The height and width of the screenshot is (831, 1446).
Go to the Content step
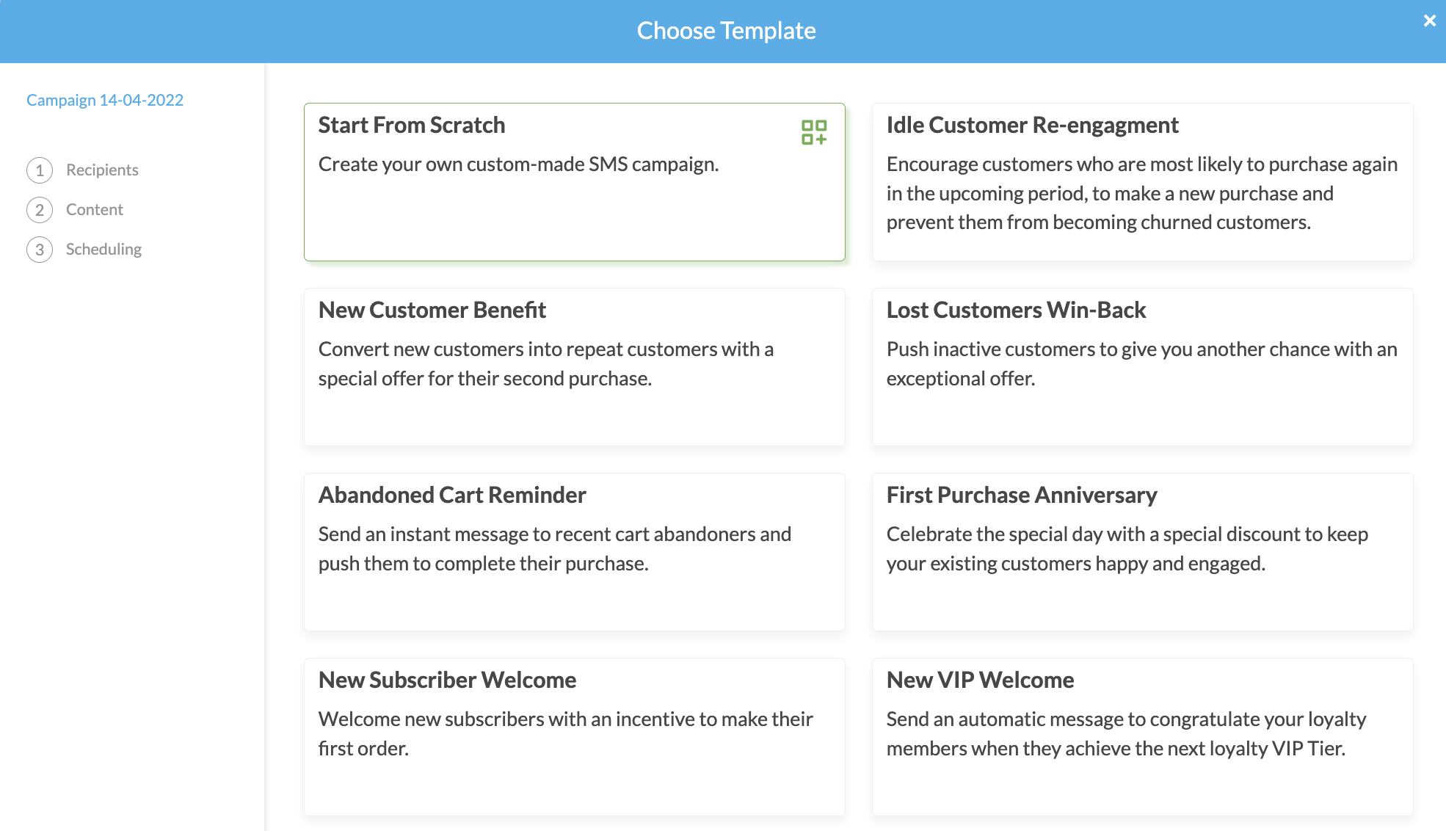(95, 210)
